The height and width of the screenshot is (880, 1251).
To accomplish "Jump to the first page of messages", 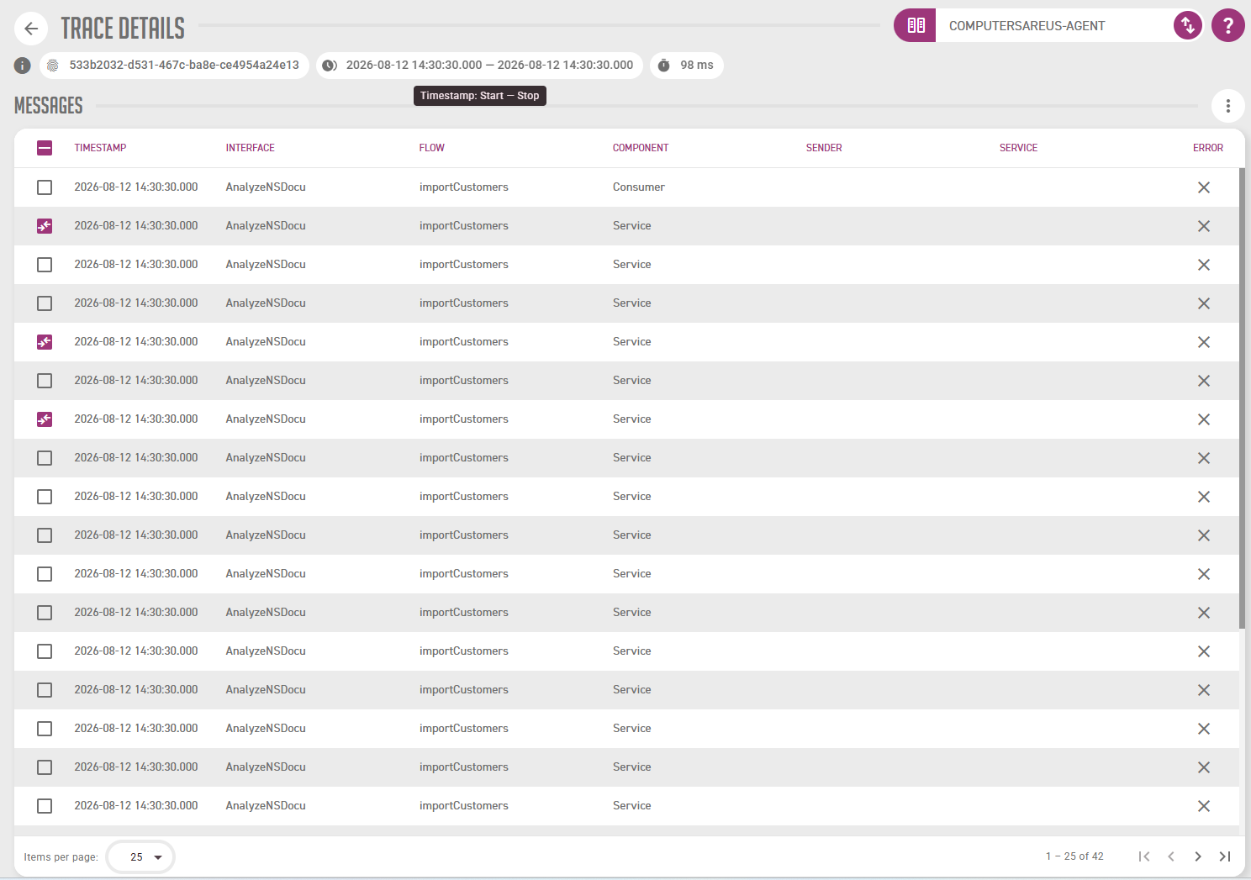I will point(1144,856).
